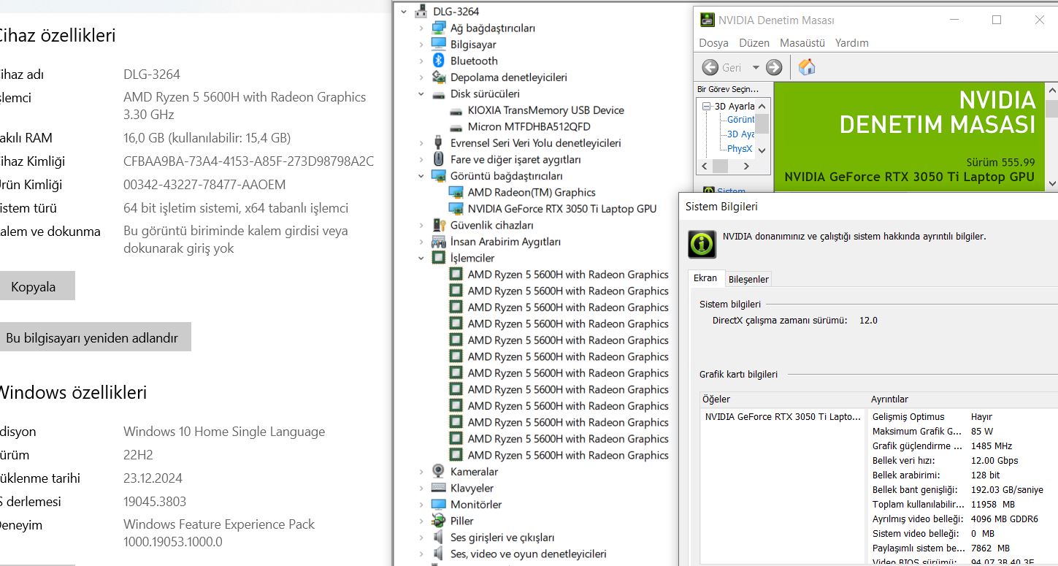
Task: Click the NVIDIA Denetim Masası Forward arrow
Action: 774,67
